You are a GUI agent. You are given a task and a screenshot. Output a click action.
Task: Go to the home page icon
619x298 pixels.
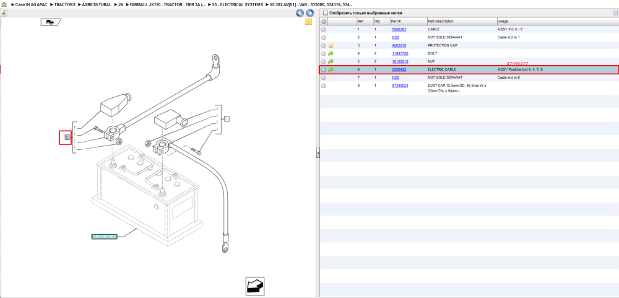(x=4, y=4)
